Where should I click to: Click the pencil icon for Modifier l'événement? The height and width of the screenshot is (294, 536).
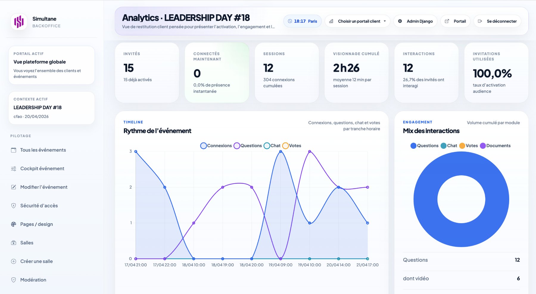pos(14,187)
